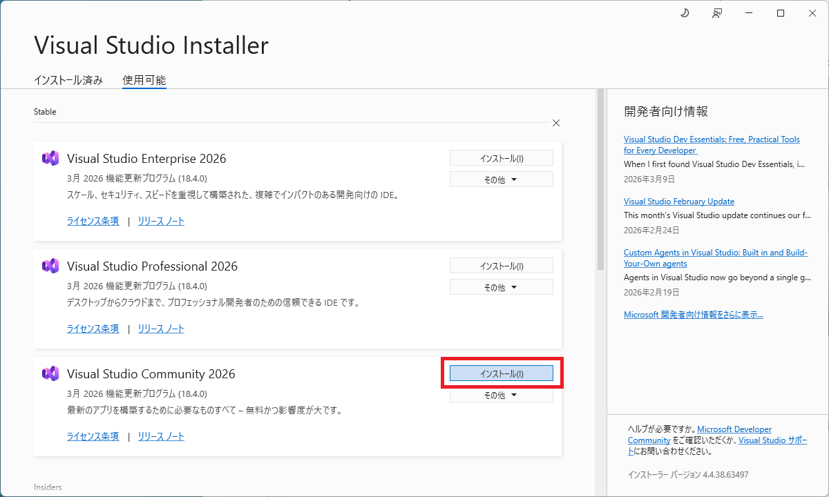Click the Visual Studio Enterprise 2026 logo icon

click(50, 158)
